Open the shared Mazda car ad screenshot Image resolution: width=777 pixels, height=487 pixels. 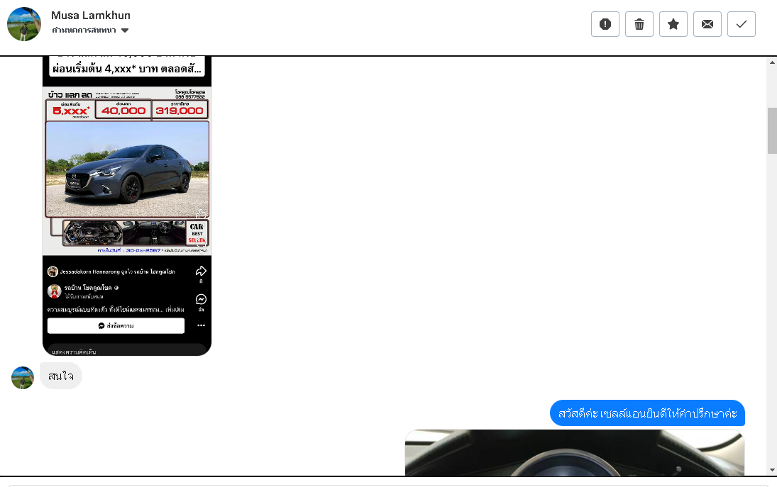pyautogui.click(x=127, y=206)
